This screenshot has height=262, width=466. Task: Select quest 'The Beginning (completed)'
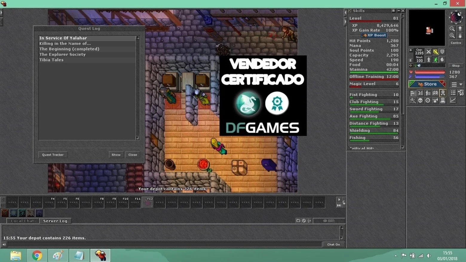pos(87,49)
